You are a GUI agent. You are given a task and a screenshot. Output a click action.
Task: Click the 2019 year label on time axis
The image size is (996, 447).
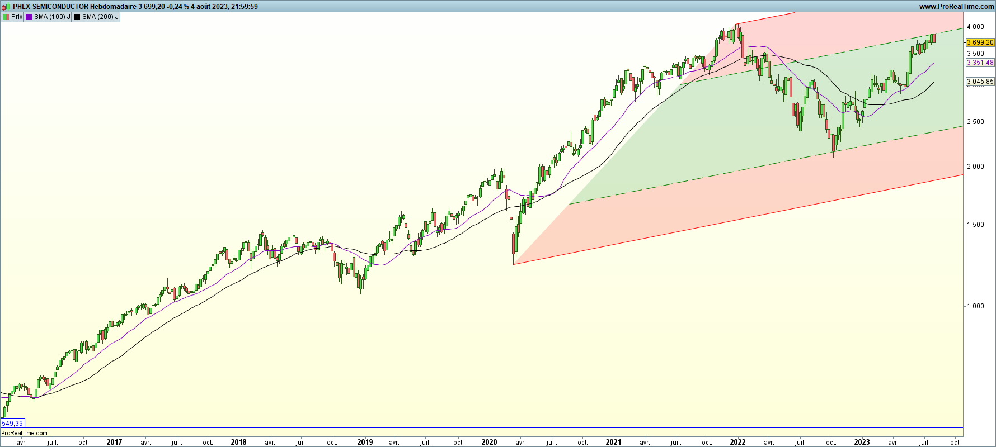[x=365, y=442]
